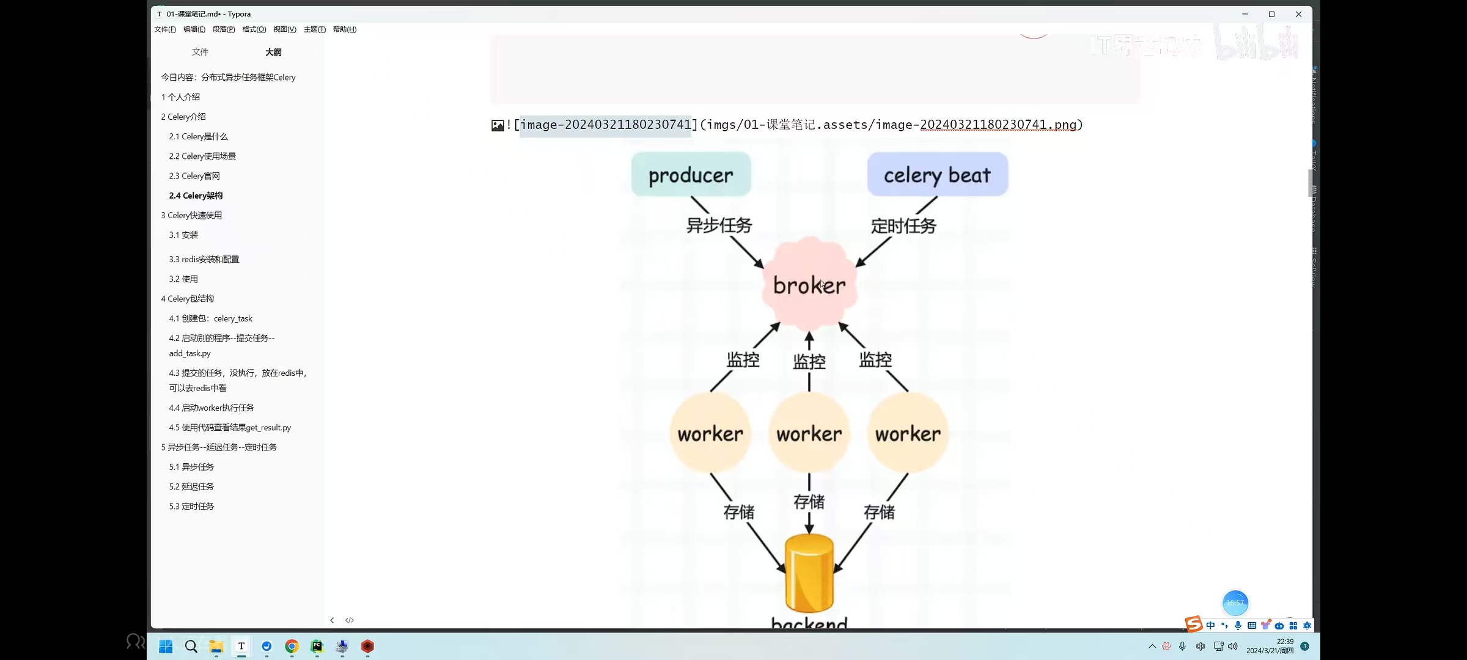Click the Typora taskbar icon
This screenshot has width=1467, height=660.
241,647
